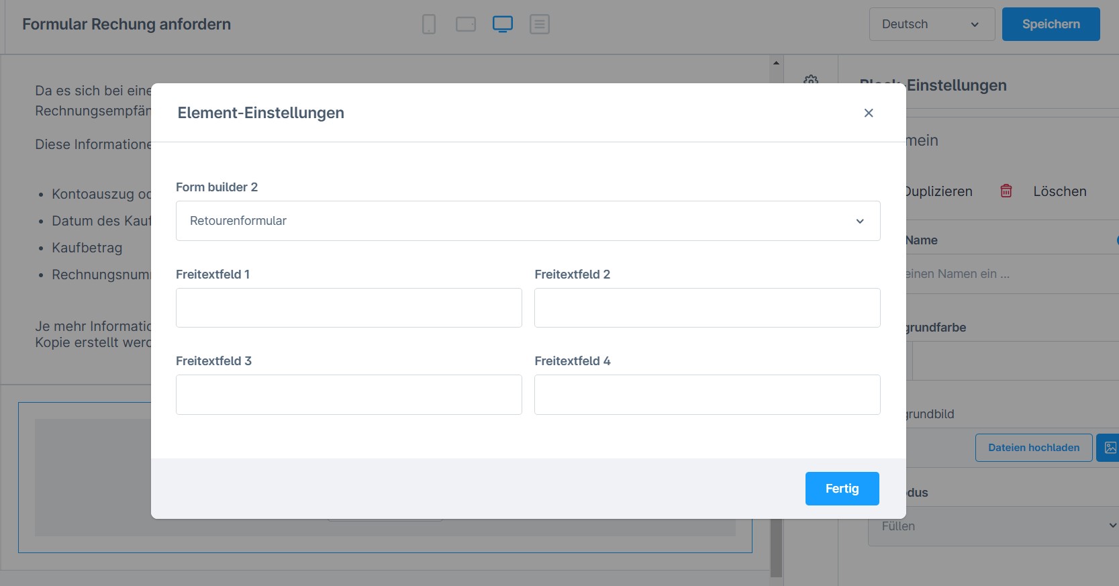1119x586 pixels.
Task: Open the form list view icon
Action: click(540, 24)
